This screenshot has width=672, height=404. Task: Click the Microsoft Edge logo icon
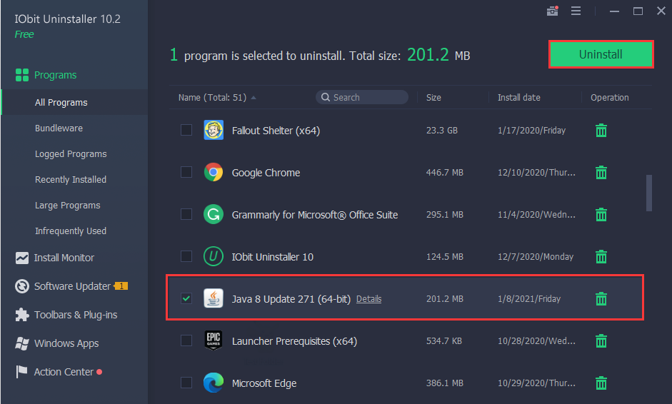point(214,383)
